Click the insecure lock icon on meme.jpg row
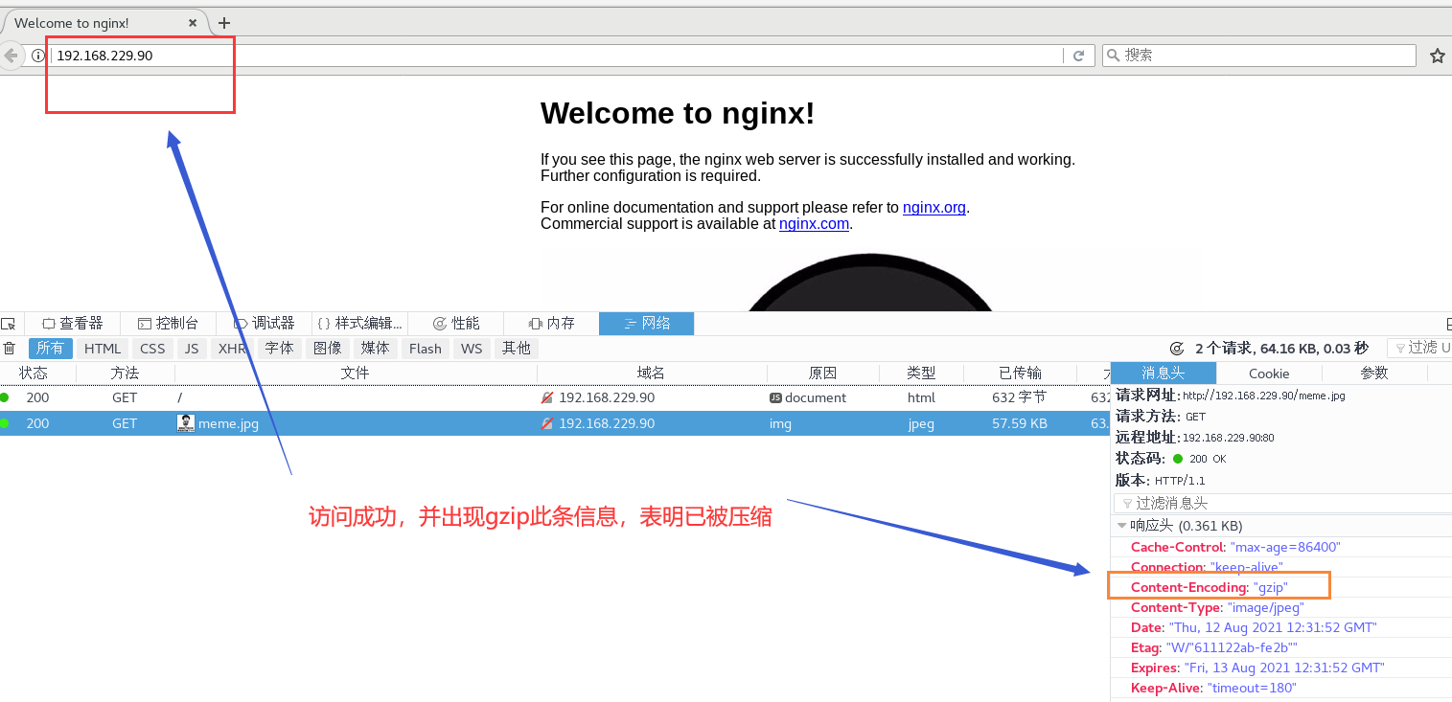The width and height of the screenshot is (1452, 702). [547, 422]
